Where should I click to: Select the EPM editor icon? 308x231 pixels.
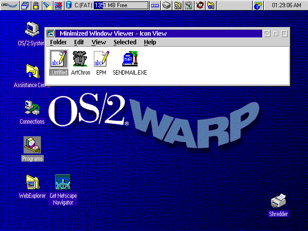tap(102, 59)
